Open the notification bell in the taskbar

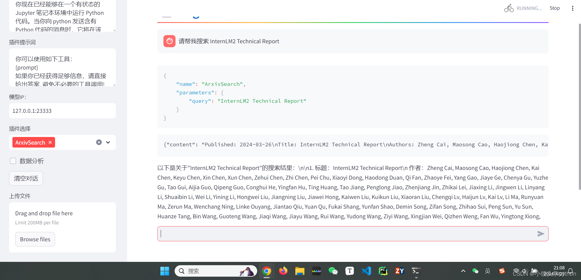[570, 271]
